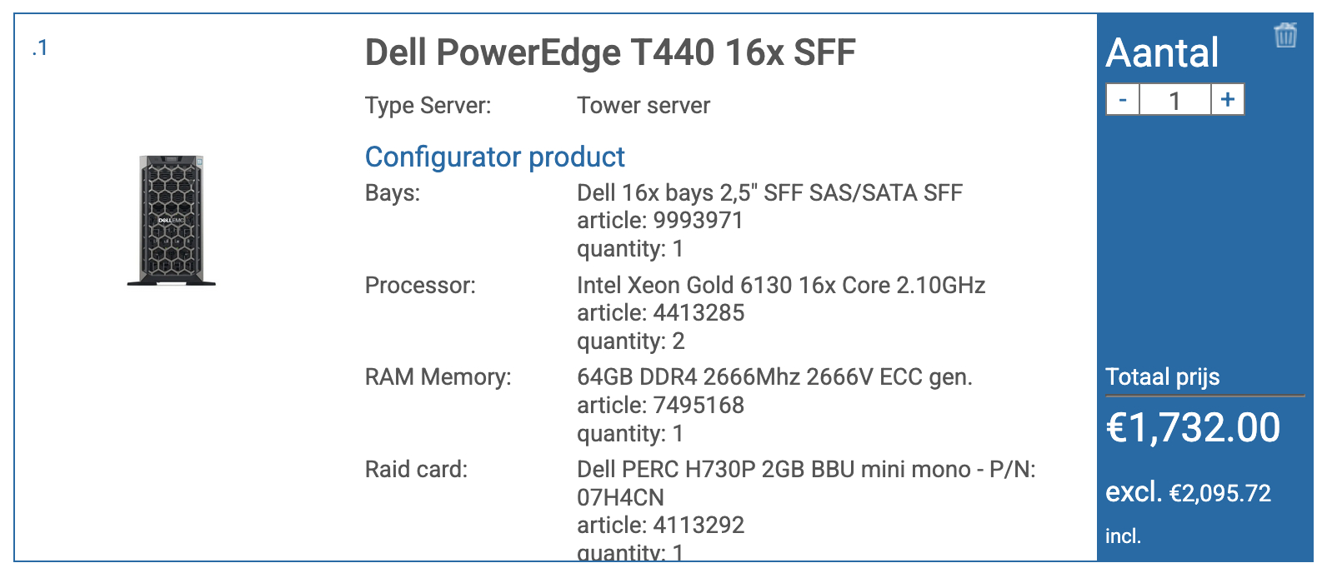Screen dimensions: 1327x568
Task: Click the quantity input field showing 1
Action: coord(1174,100)
